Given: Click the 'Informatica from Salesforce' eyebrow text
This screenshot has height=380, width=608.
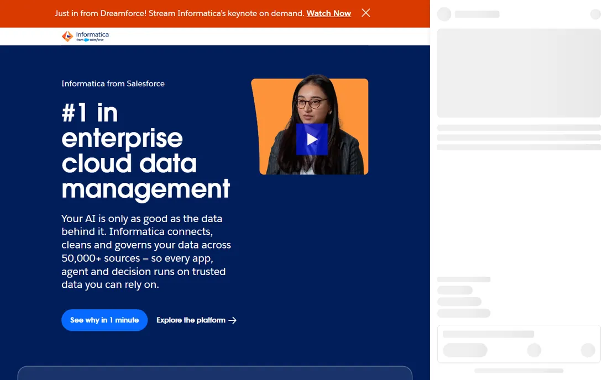Looking at the screenshot, I should click(113, 83).
